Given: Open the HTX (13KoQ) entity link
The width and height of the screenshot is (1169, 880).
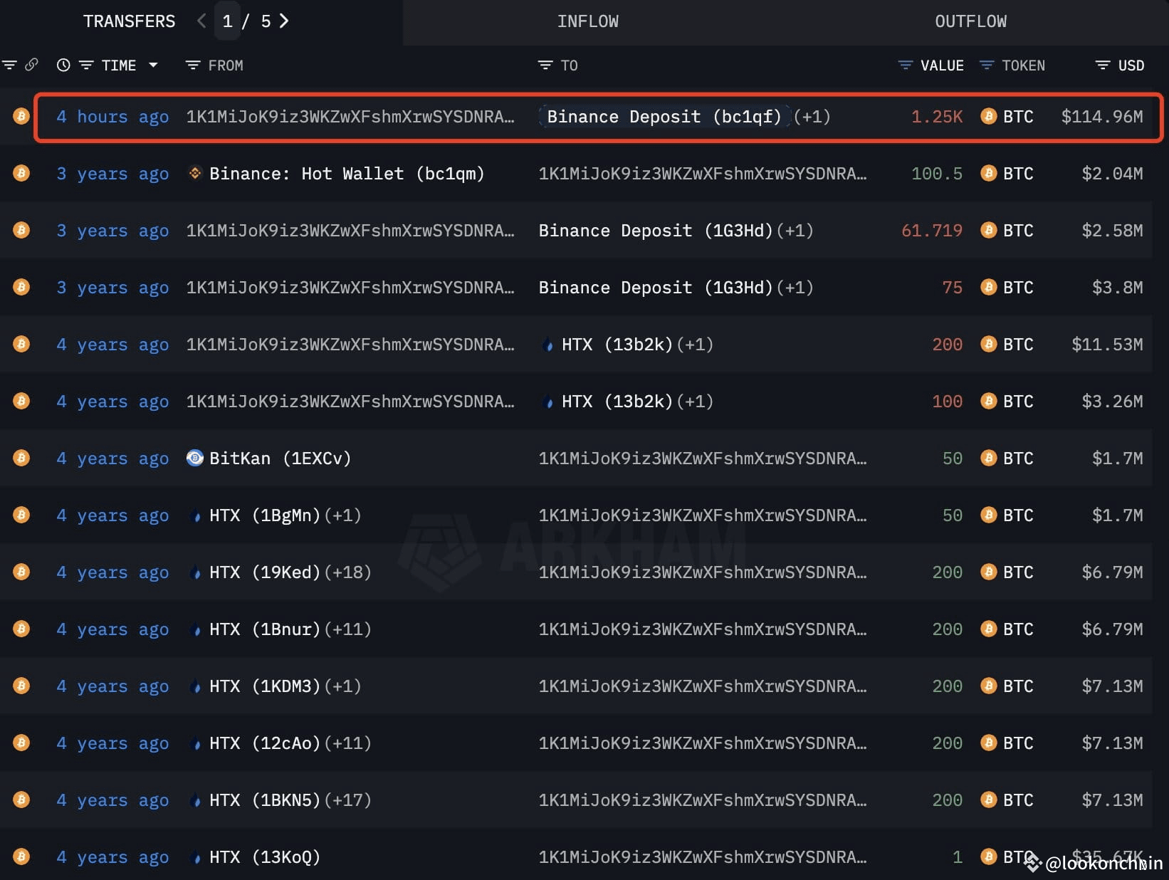Looking at the screenshot, I should click(x=264, y=857).
